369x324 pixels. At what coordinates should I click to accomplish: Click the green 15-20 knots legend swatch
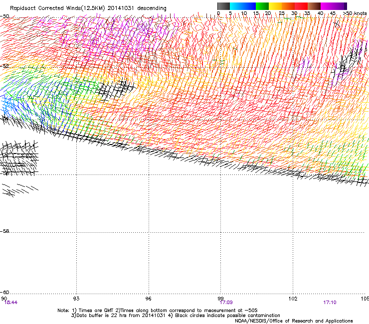262,6
